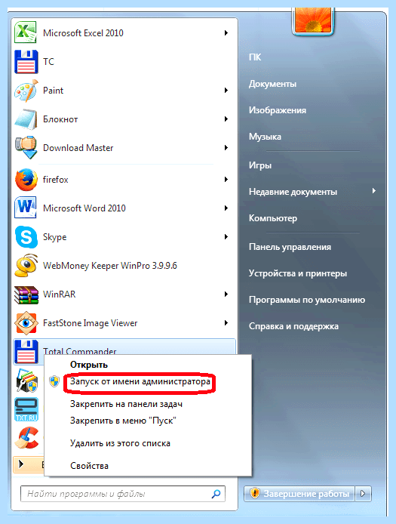Click the Total Commander program name
Screen dimensions: 396x524
[79, 351]
